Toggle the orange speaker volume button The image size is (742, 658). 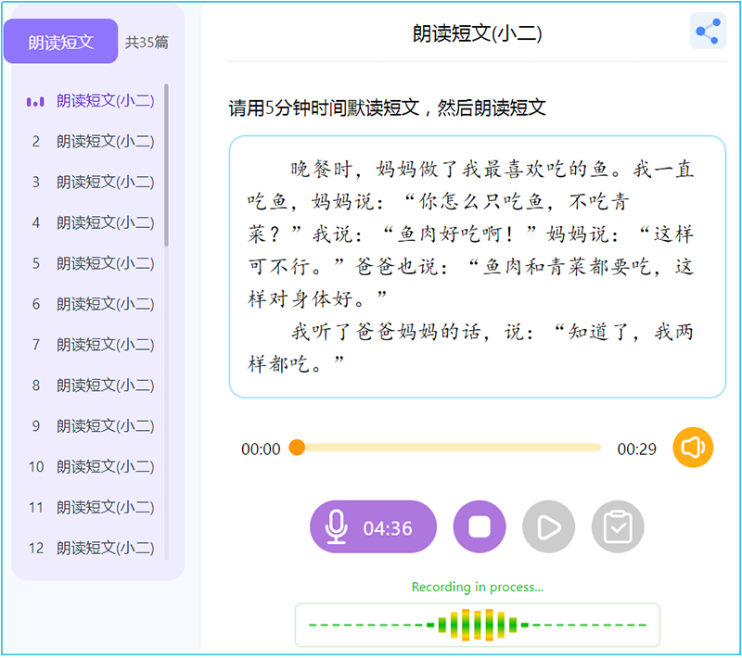point(693,449)
